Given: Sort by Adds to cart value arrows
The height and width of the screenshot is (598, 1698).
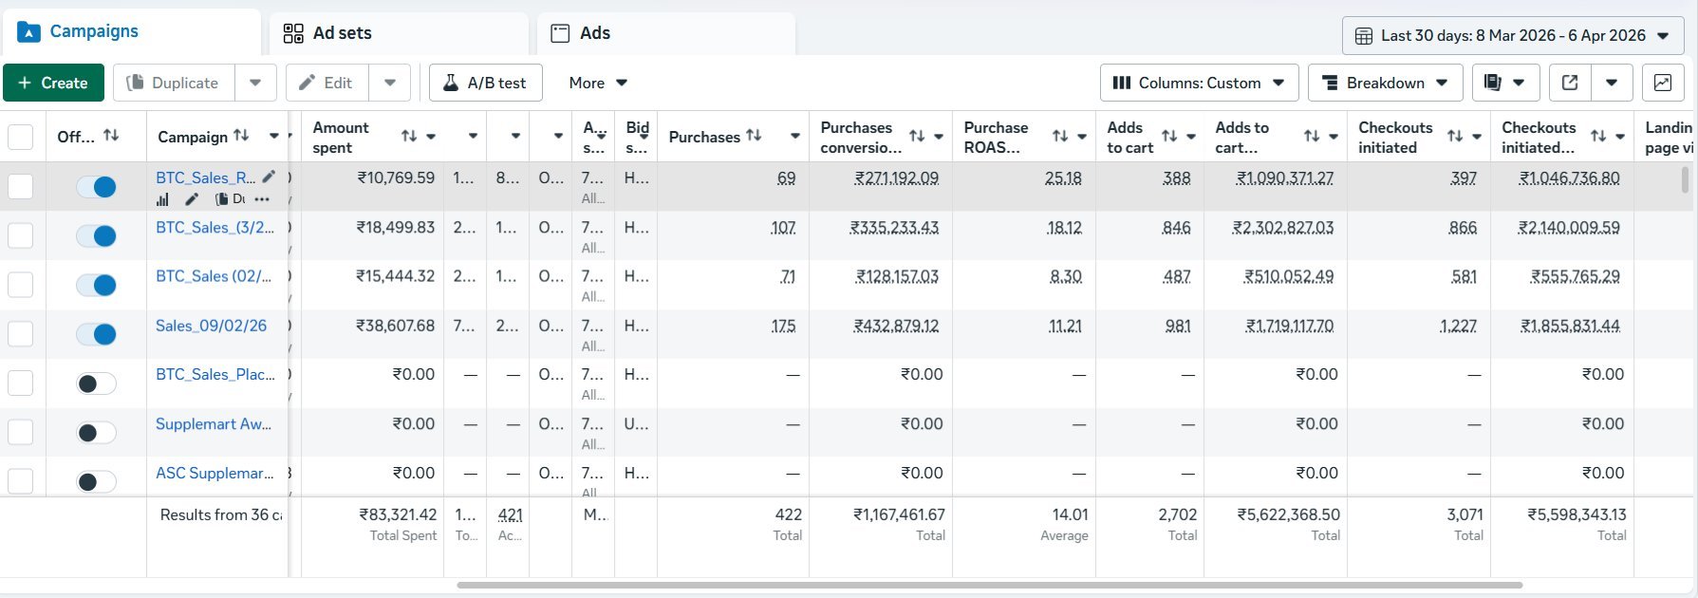Looking at the screenshot, I should pyautogui.click(x=1312, y=136).
